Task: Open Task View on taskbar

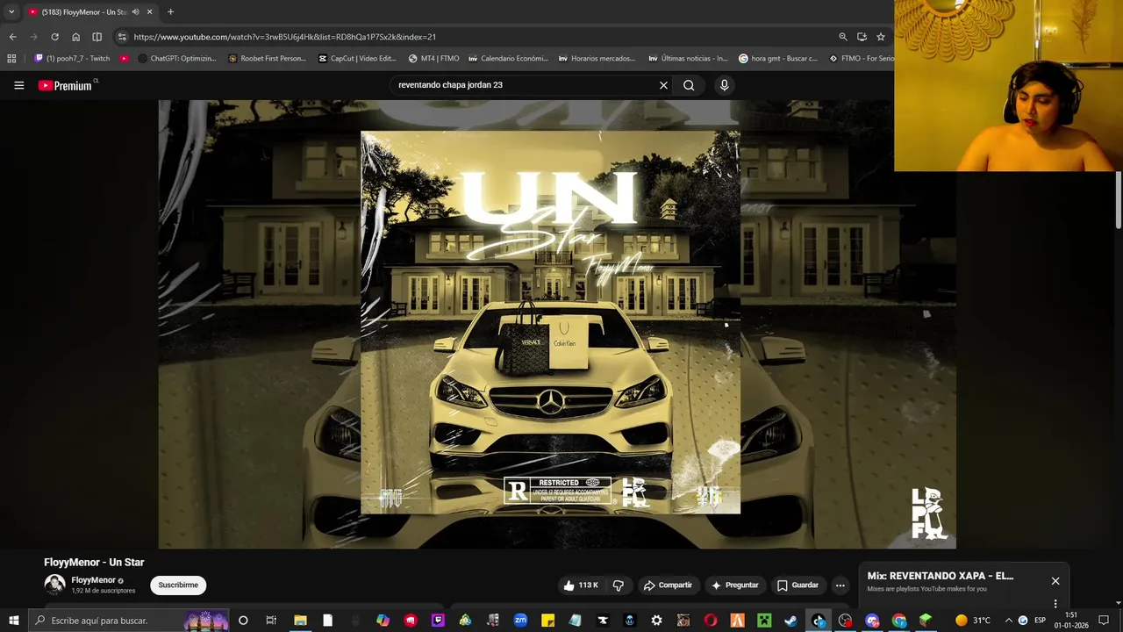Action: tap(271, 621)
